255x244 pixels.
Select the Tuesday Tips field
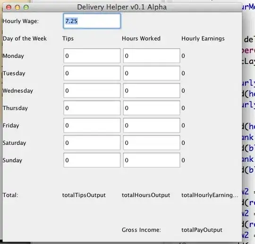click(x=92, y=73)
